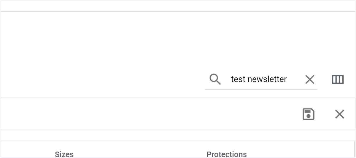Click the word 'newsletter' in the search box
356x158 pixels.
(267, 79)
